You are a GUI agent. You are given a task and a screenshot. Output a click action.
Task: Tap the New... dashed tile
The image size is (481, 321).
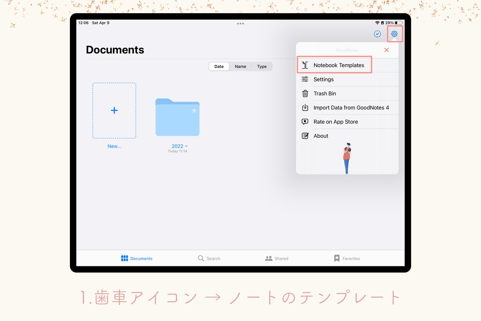tap(114, 110)
